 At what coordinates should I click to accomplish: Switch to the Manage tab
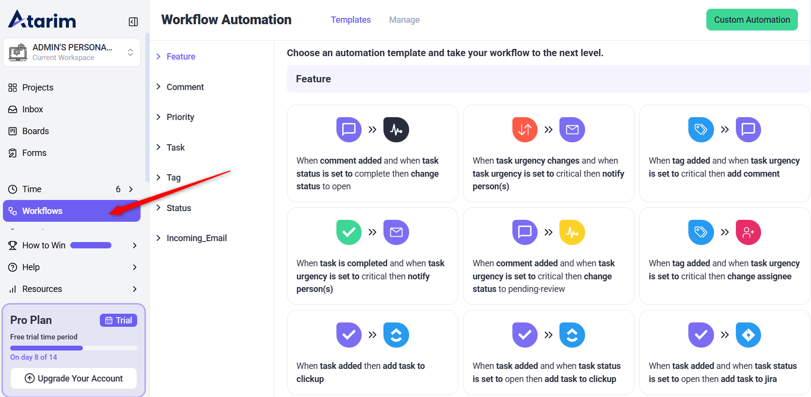point(404,20)
